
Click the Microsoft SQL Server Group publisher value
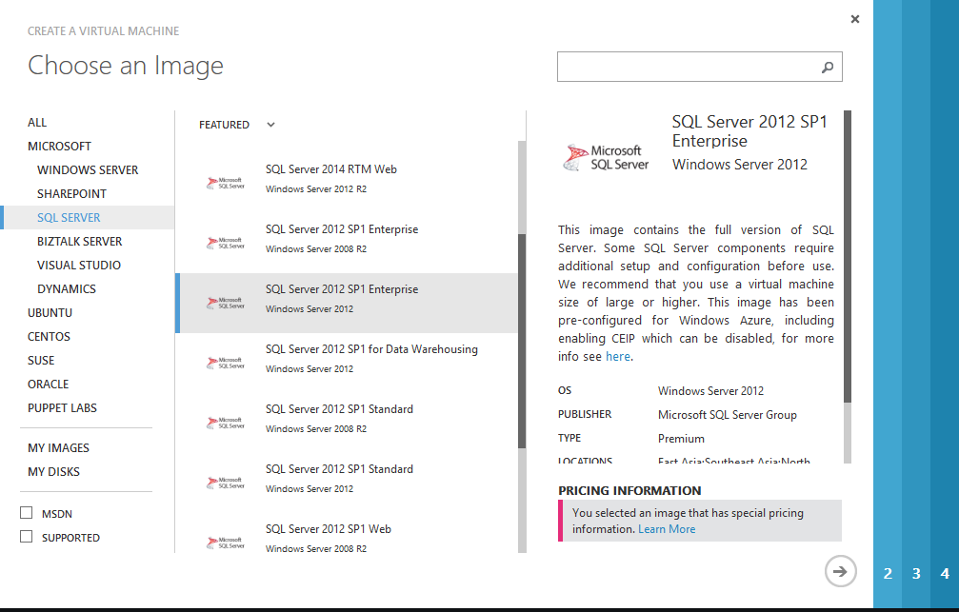tap(728, 415)
